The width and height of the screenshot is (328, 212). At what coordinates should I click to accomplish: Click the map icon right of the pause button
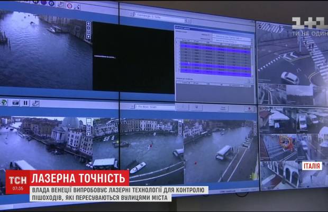click(35, 103)
